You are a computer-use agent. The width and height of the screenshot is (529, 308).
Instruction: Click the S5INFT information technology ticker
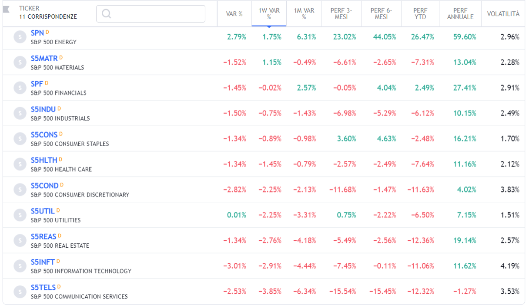pos(43,262)
